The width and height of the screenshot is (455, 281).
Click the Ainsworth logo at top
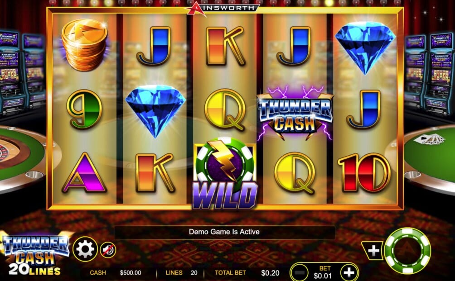pyautogui.click(x=222, y=9)
